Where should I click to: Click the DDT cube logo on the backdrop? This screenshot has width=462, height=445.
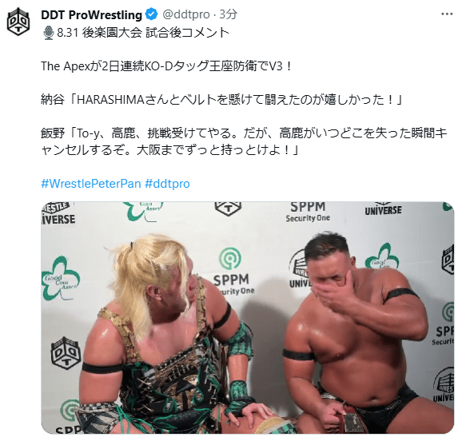66,353
